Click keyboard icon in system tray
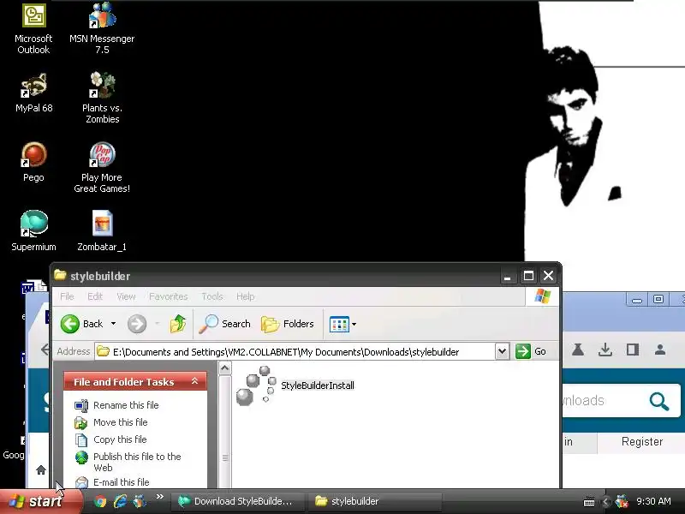The image size is (685, 514). click(589, 502)
